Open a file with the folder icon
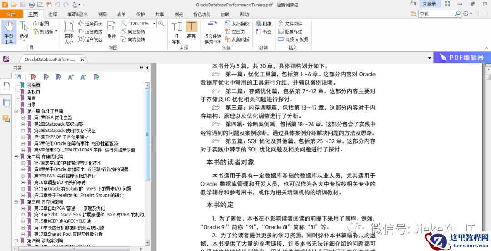491x251 pixels. (x=14, y=5)
